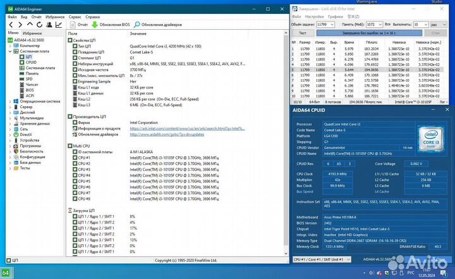
Task: Click the Отчёт toolbar button
Action: (x=79, y=25)
